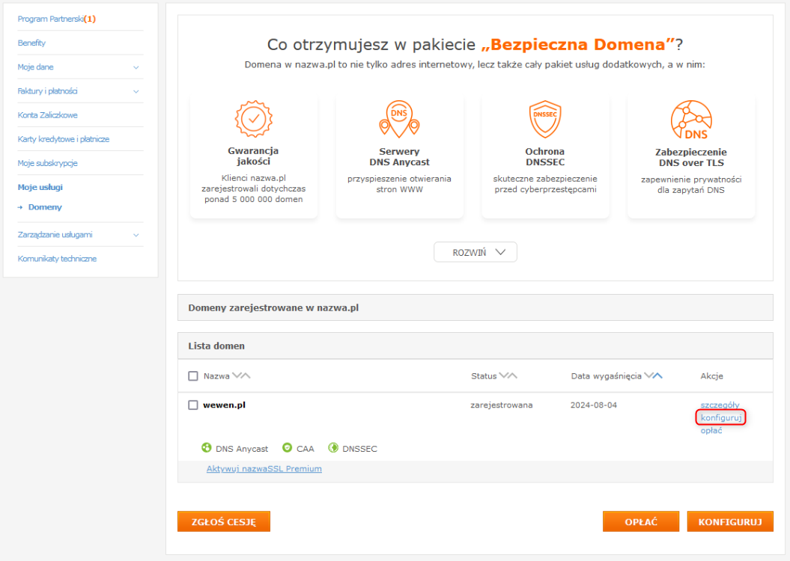Click the arrow beside Domeny in sidebar
790x561 pixels.
click(20, 207)
